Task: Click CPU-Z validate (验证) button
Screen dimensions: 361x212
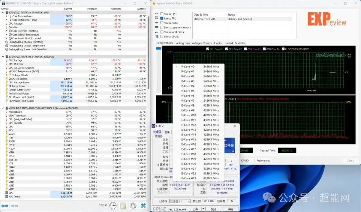Action: point(213,209)
